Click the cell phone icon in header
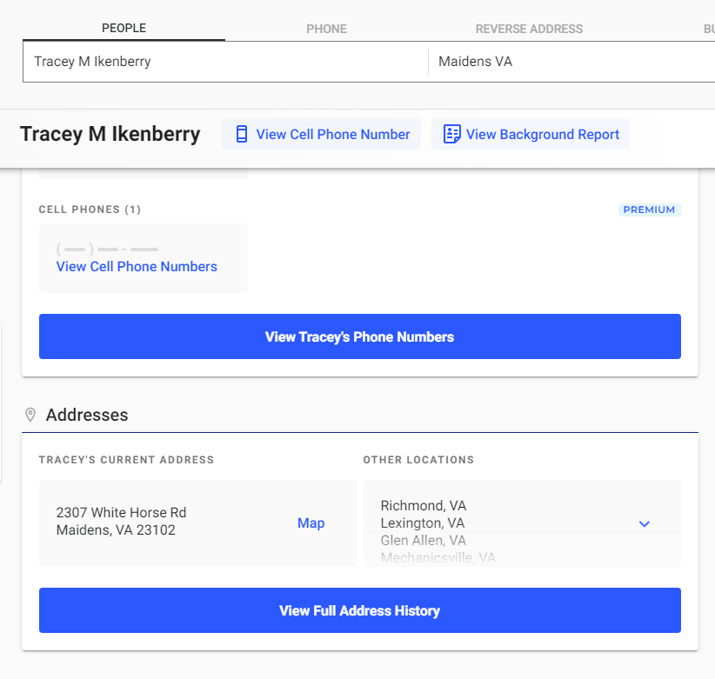Screen dimensions: 715x679 pos(242,135)
